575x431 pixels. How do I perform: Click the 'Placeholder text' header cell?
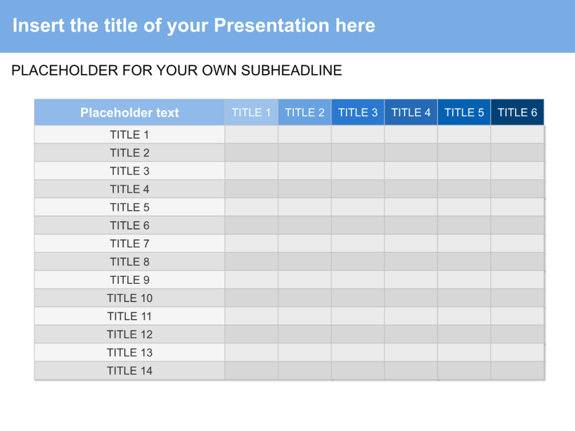click(129, 113)
